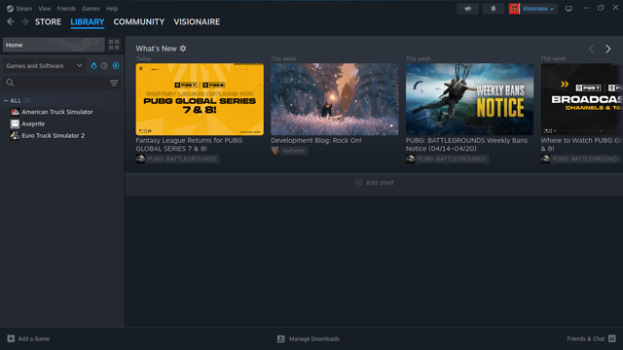
Task: Go forward with the right arrow
Action: tap(24, 21)
